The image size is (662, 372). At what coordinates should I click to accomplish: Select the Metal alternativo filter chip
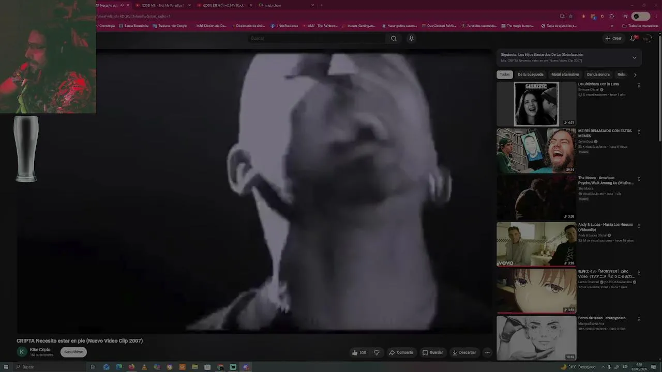(565, 74)
